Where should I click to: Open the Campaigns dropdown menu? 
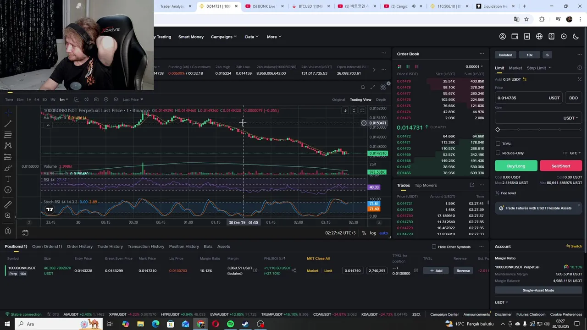pos(224,37)
